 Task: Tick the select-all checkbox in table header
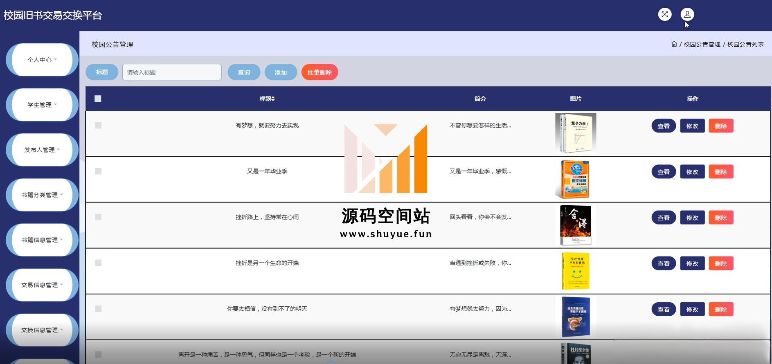click(98, 99)
